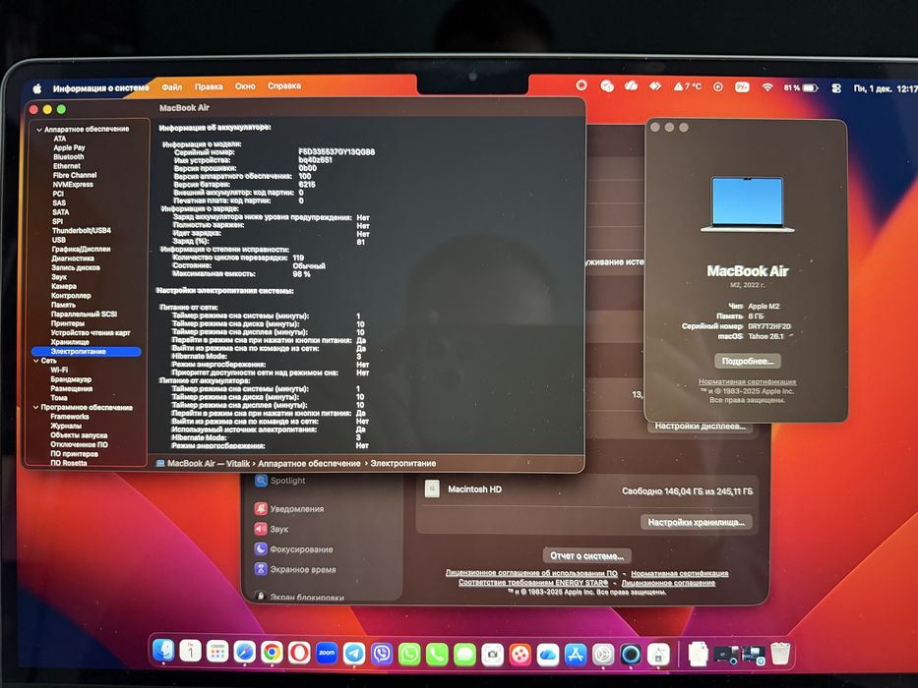Open Нормативная сертификация link in About window
The height and width of the screenshot is (688, 918).
(747, 381)
